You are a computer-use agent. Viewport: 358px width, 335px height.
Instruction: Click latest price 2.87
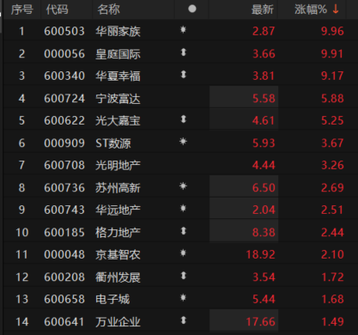point(264,31)
